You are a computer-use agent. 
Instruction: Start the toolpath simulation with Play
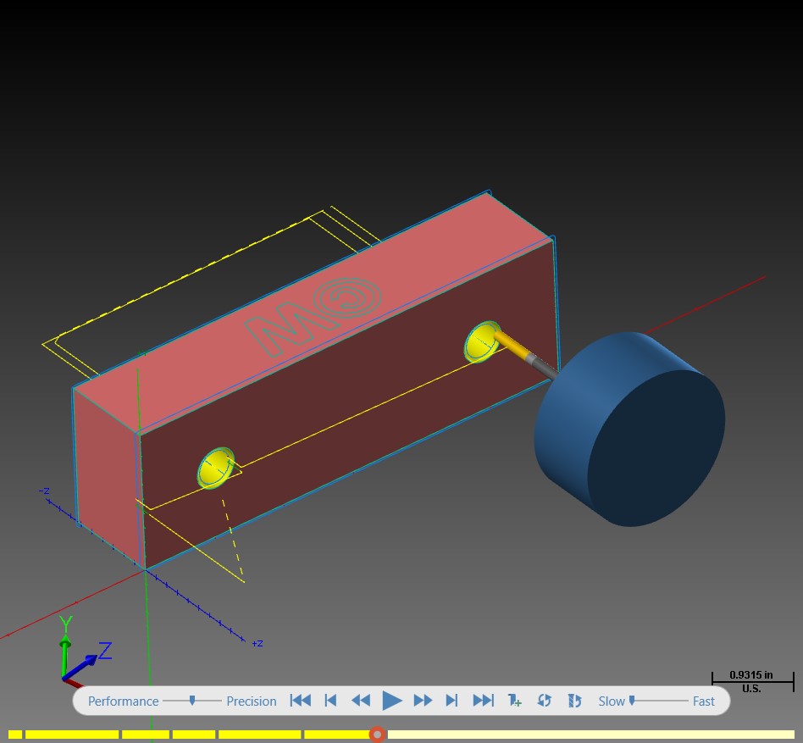(x=392, y=701)
